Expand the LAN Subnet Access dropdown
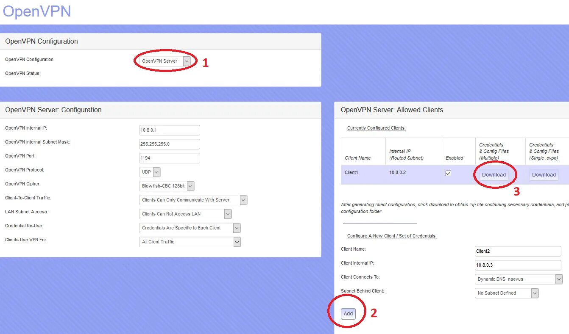Image resolution: width=569 pixels, height=334 pixels. (x=185, y=214)
